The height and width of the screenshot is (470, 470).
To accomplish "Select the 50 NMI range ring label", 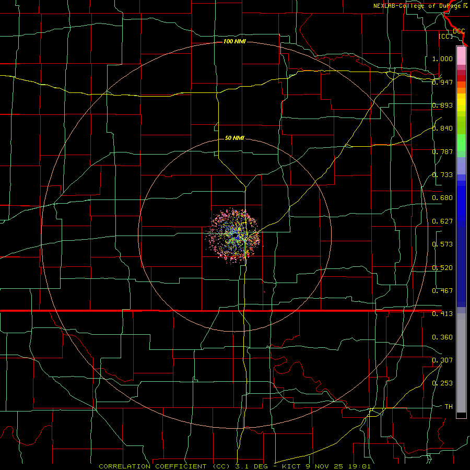I will click(x=234, y=138).
